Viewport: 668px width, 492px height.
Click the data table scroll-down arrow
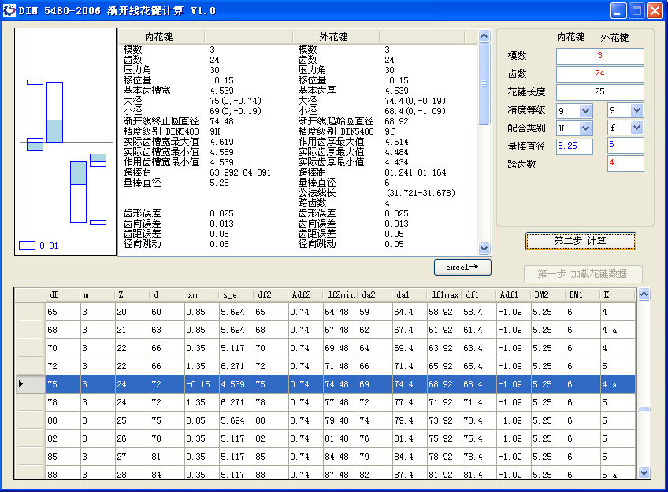tap(644, 472)
